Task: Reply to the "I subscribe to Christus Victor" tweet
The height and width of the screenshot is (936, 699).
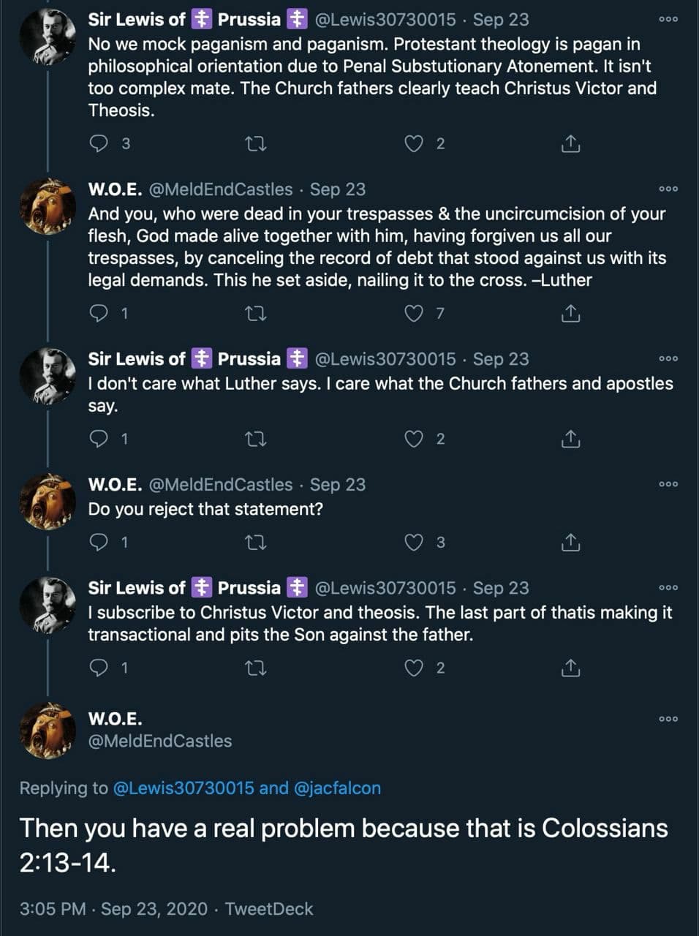Action: pos(99,668)
